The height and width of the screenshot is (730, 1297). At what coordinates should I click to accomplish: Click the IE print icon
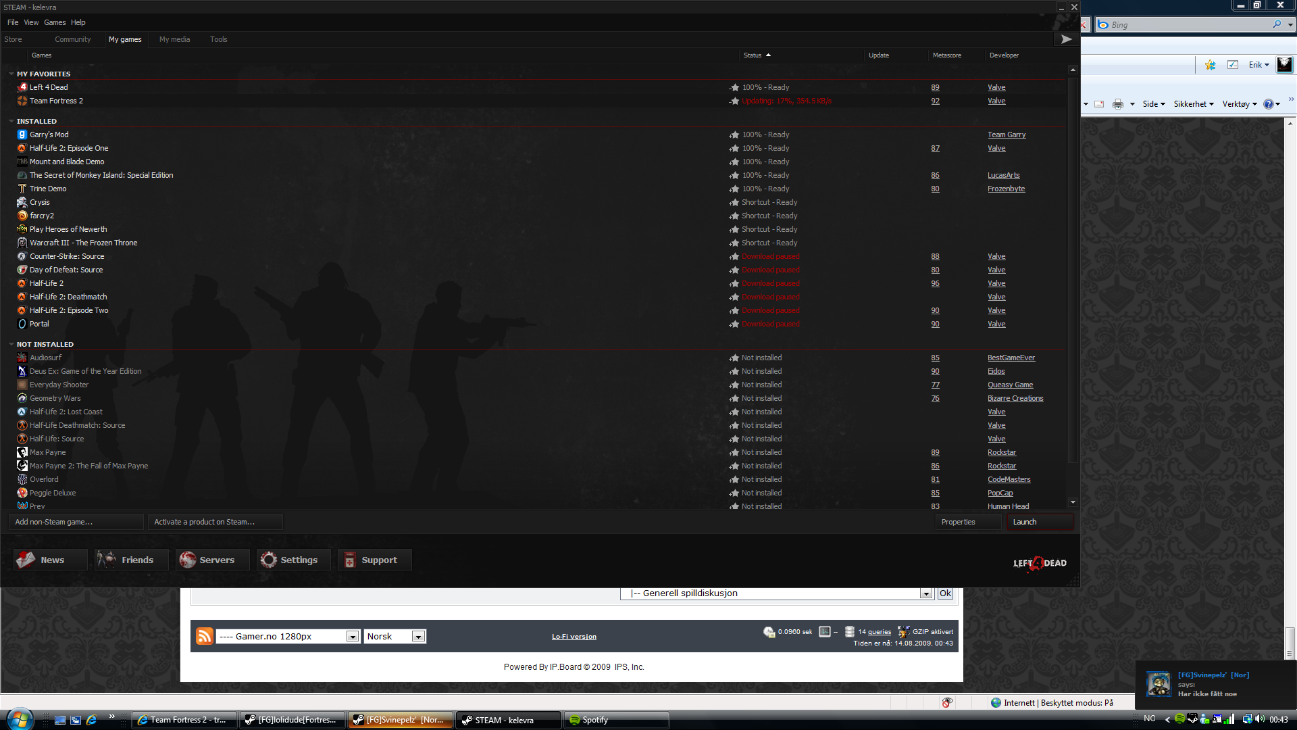(1118, 104)
